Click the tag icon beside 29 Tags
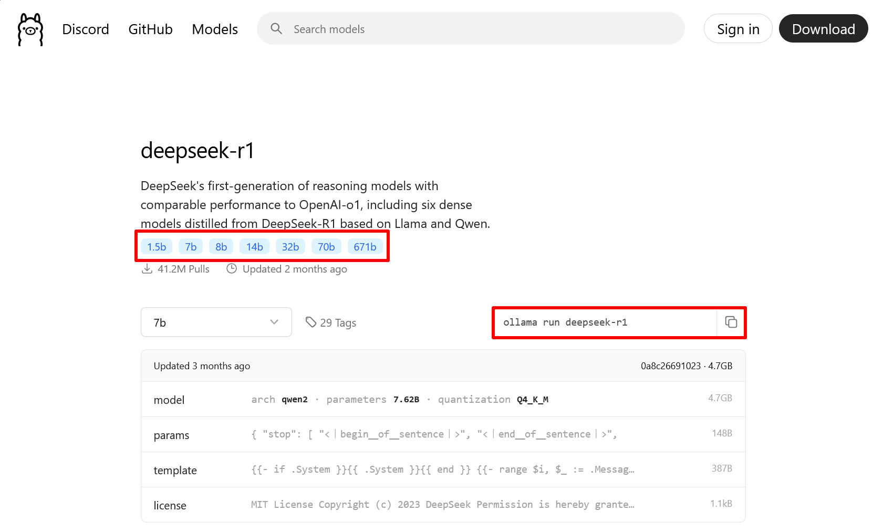Screen dimensions: 883x532 point(311,322)
